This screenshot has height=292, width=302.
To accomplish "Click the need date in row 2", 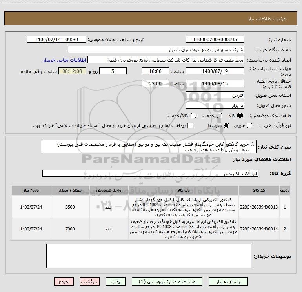I will 31,229.
